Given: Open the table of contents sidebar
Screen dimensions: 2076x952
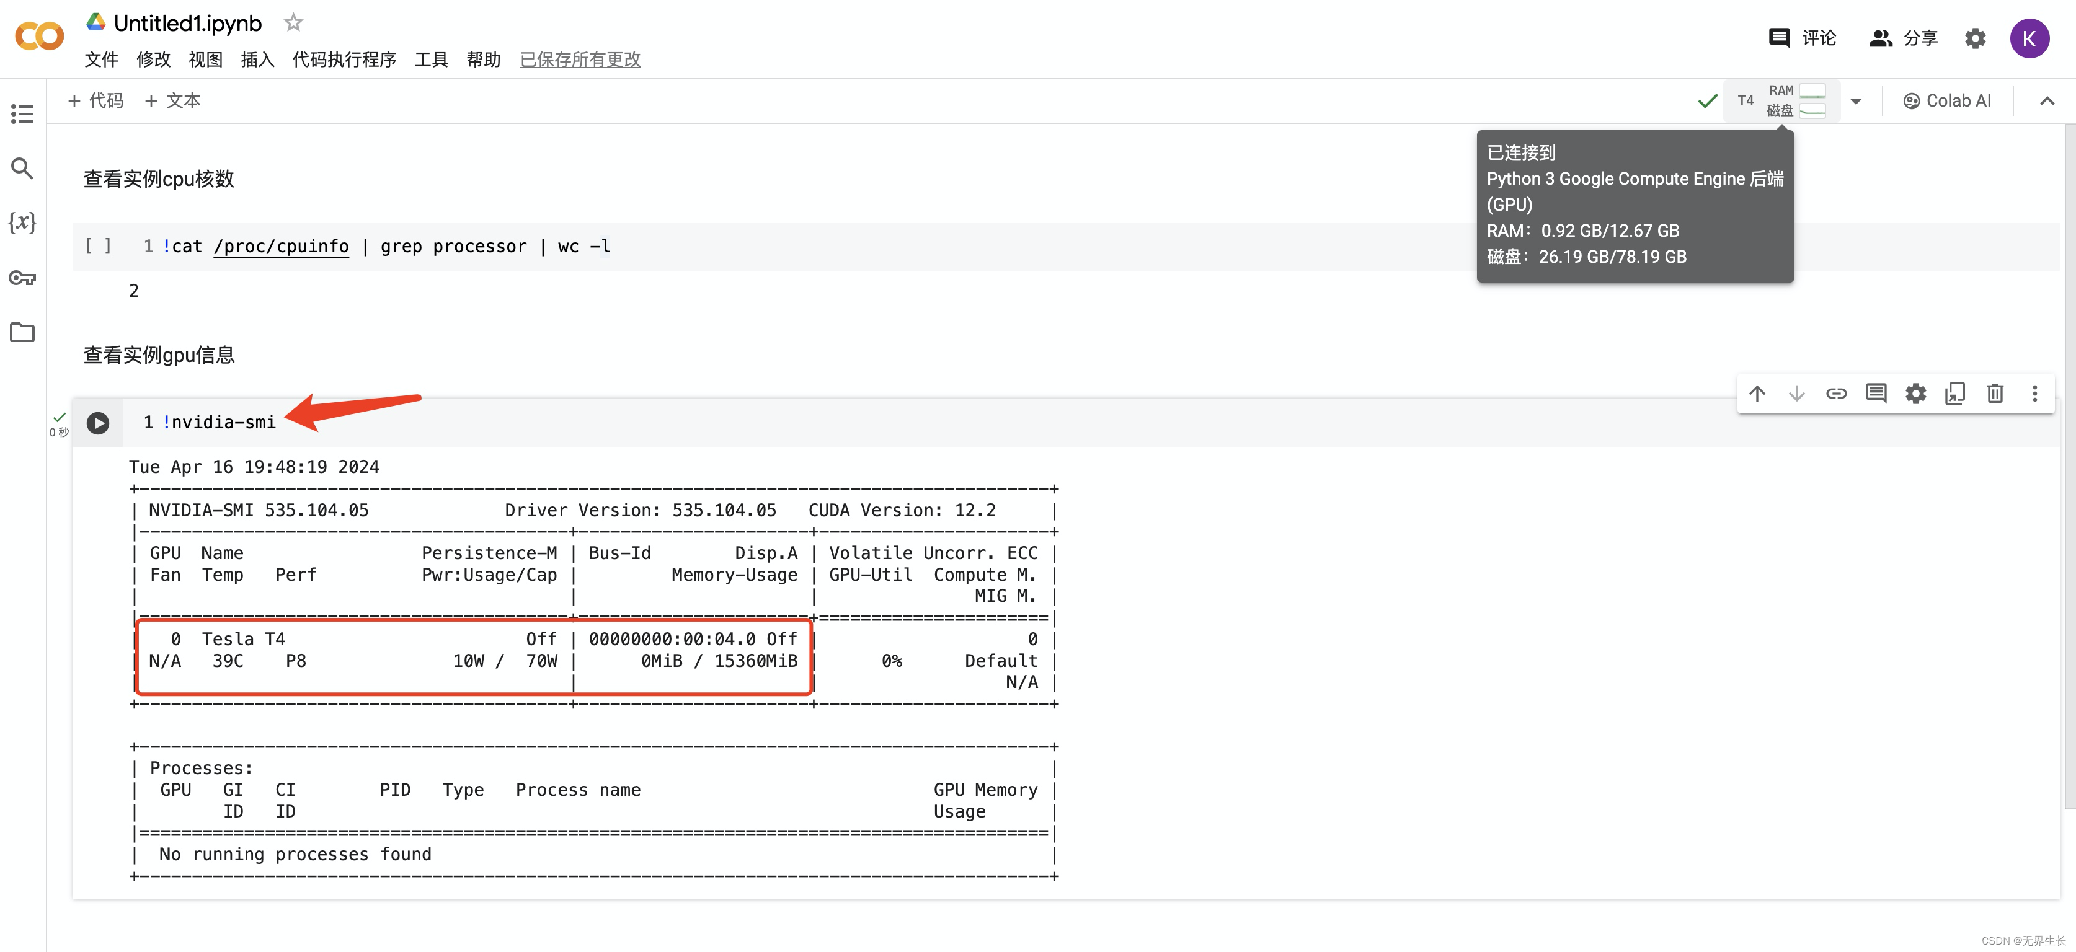Looking at the screenshot, I should point(22,113).
